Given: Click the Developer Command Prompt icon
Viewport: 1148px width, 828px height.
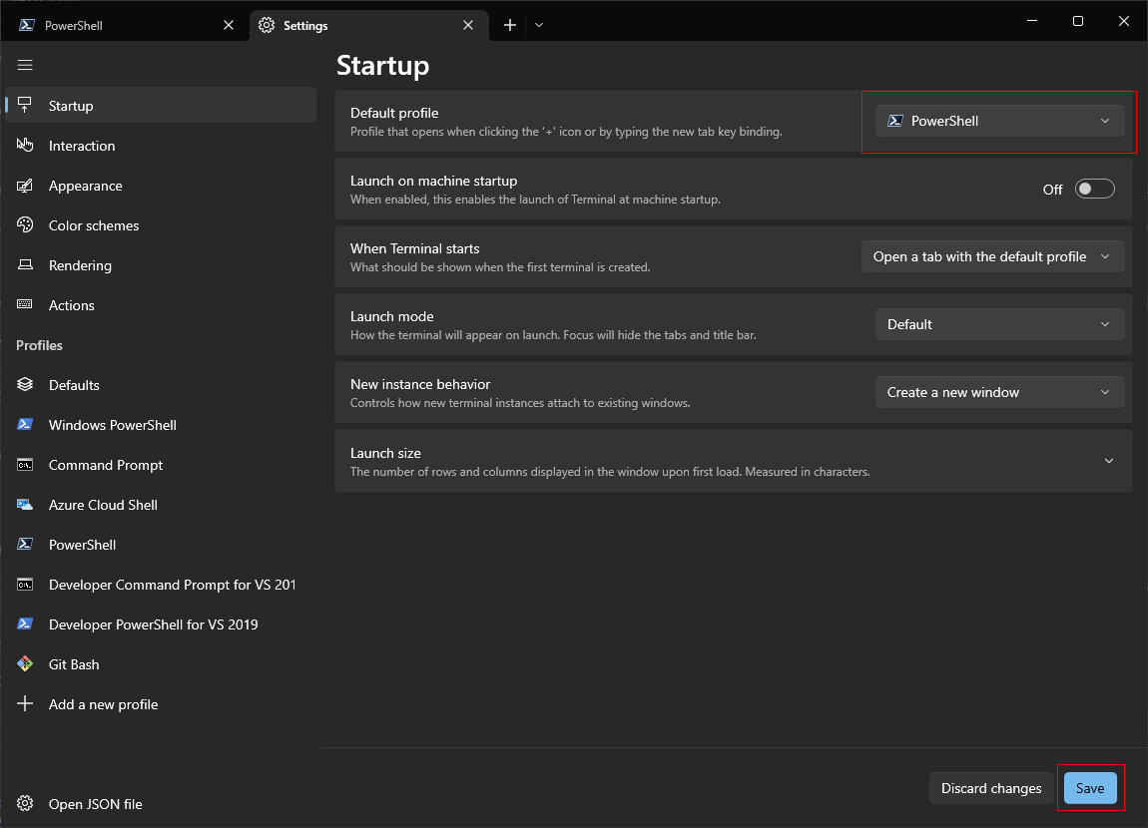Looking at the screenshot, I should (25, 585).
